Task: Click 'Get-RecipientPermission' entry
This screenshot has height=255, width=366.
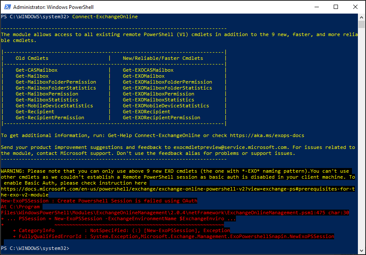Action: pos(50,118)
